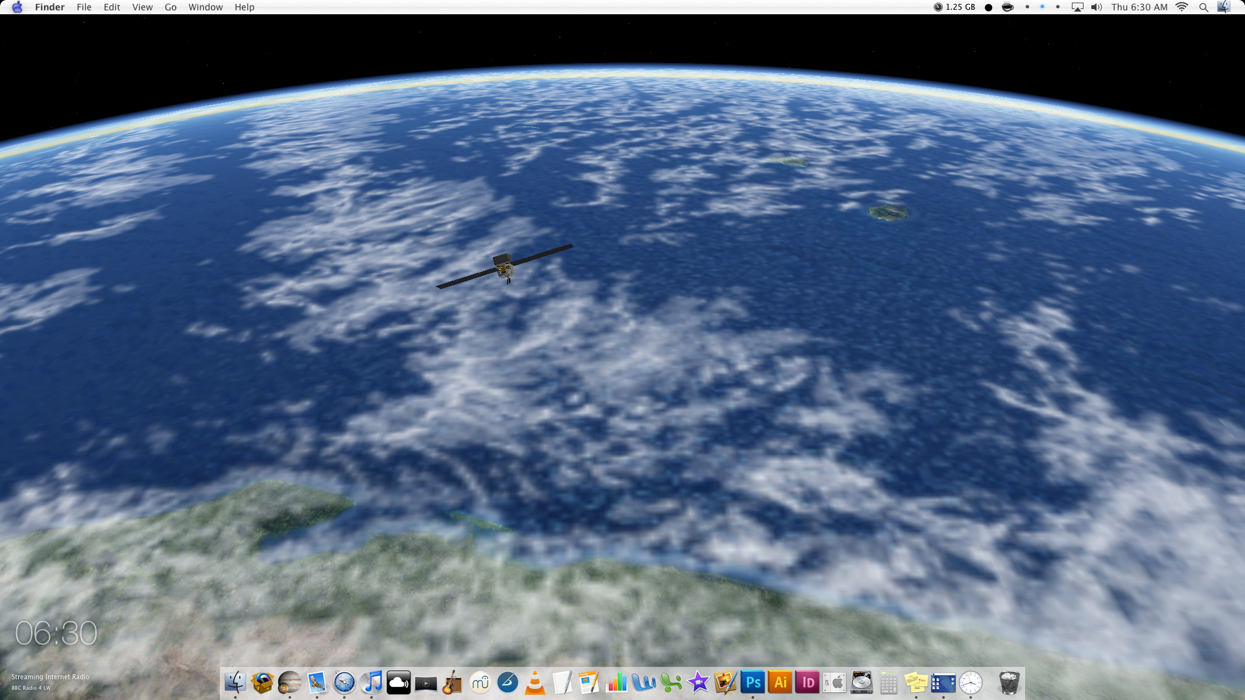Open Mail stamp icon in Dock

(x=317, y=682)
